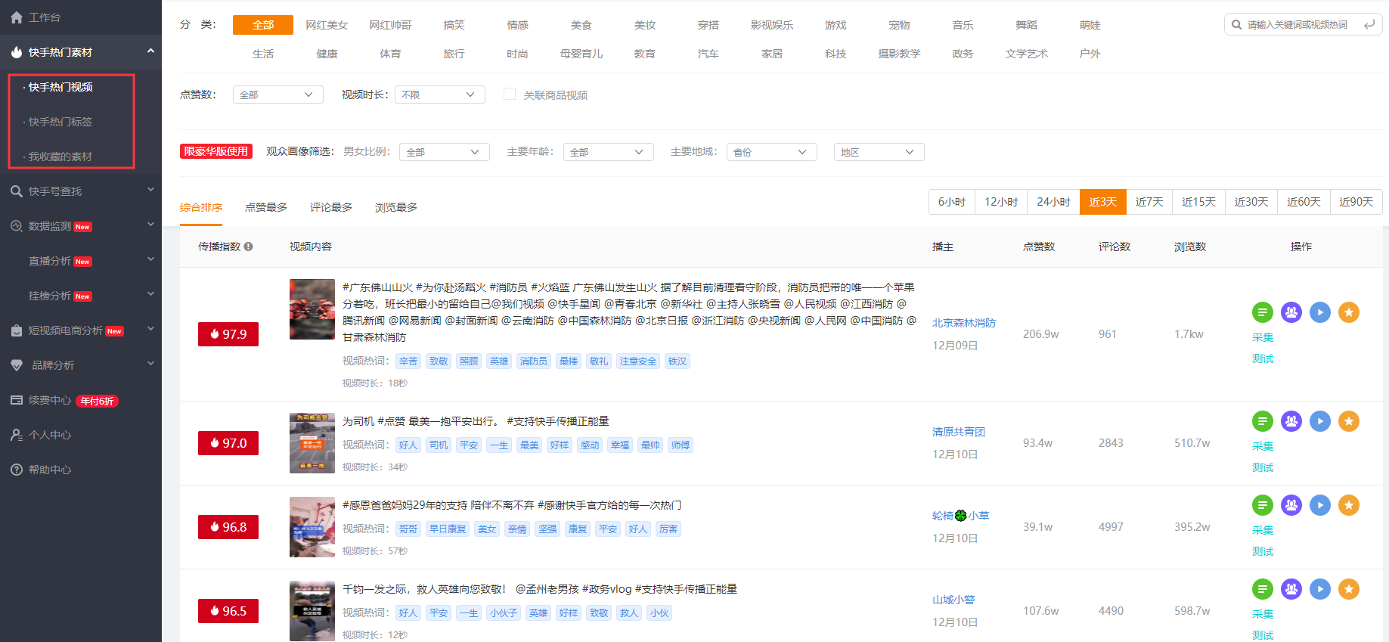Open the 视频时长 dropdown
This screenshot has height=642, width=1389.
coord(439,95)
